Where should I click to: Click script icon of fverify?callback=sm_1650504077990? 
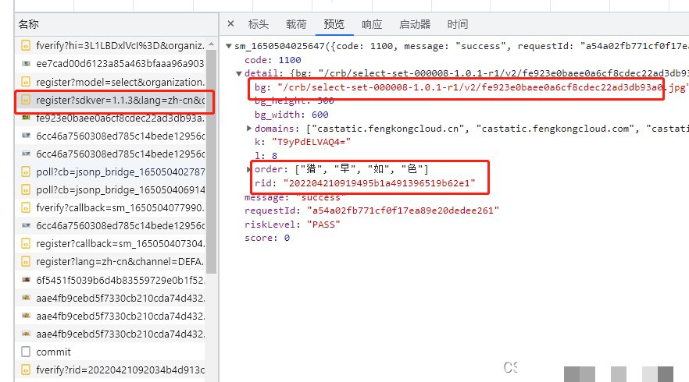pyautogui.click(x=26, y=207)
